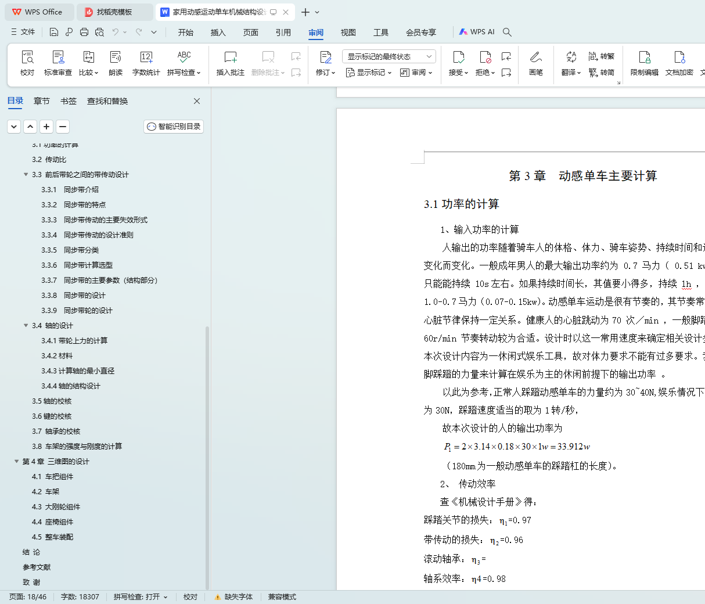Open the 会员专享 ribbon tab
Viewport: 705px width, 604px height.
pos(421,33)
